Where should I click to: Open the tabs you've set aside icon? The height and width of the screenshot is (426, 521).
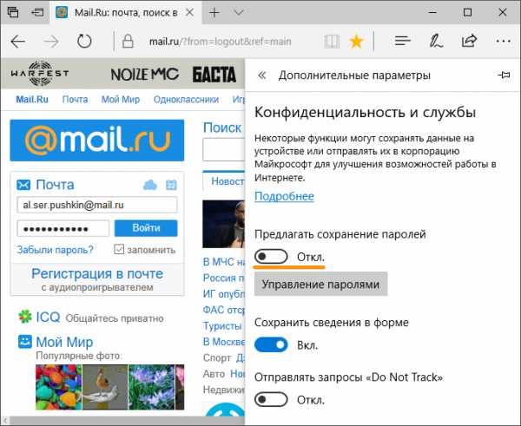(13, 13)
